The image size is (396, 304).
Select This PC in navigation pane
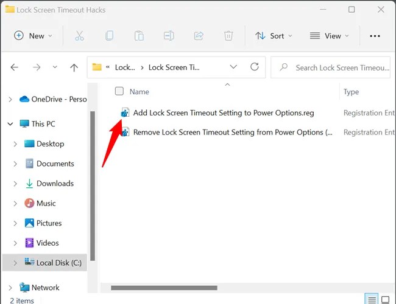click(43, 124)
